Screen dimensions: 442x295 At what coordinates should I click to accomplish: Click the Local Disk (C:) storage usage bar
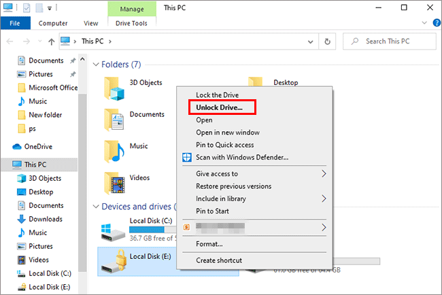click(152, 230)
